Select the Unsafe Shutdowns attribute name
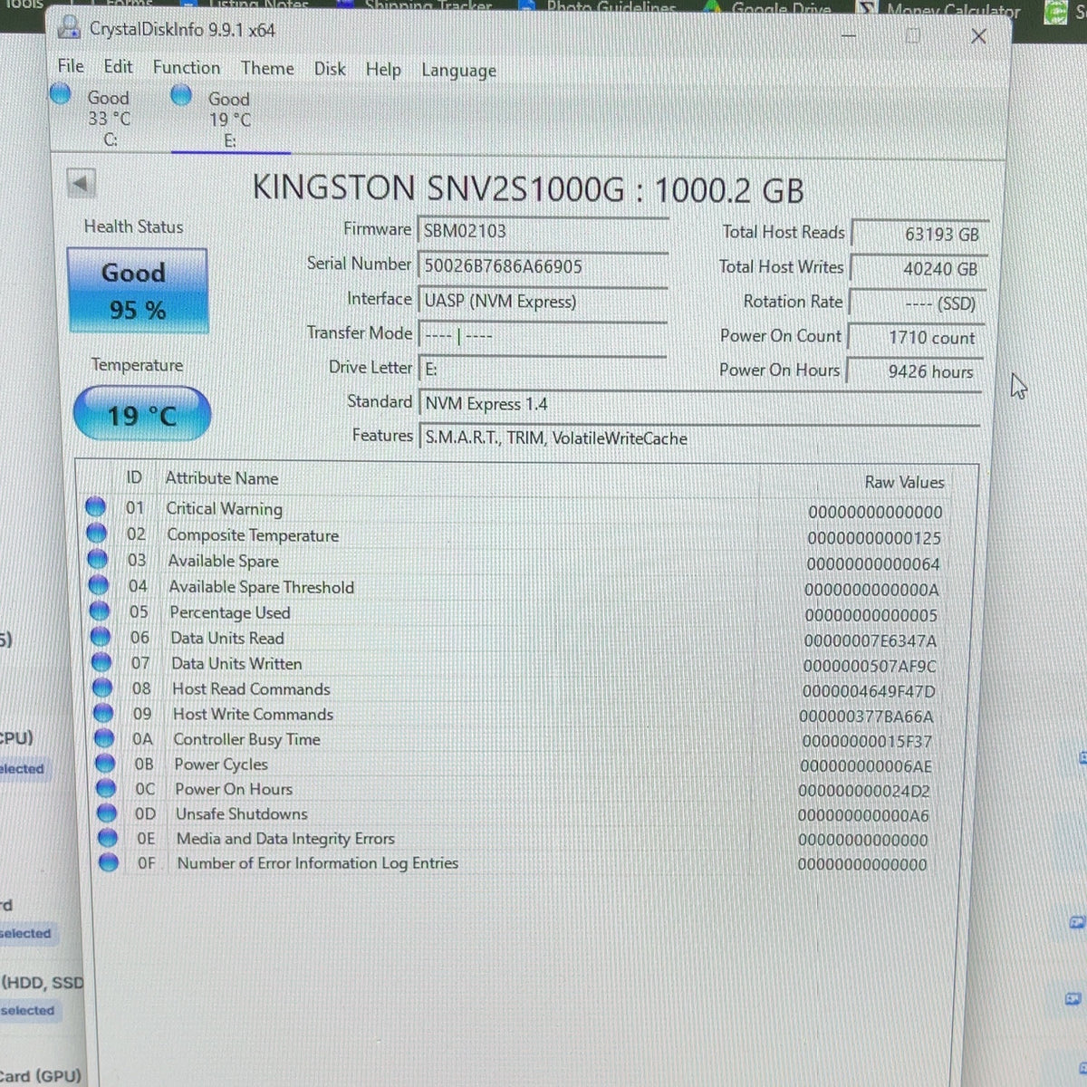This screenshot has width=1087, height=1087. [x=241, y=814]
